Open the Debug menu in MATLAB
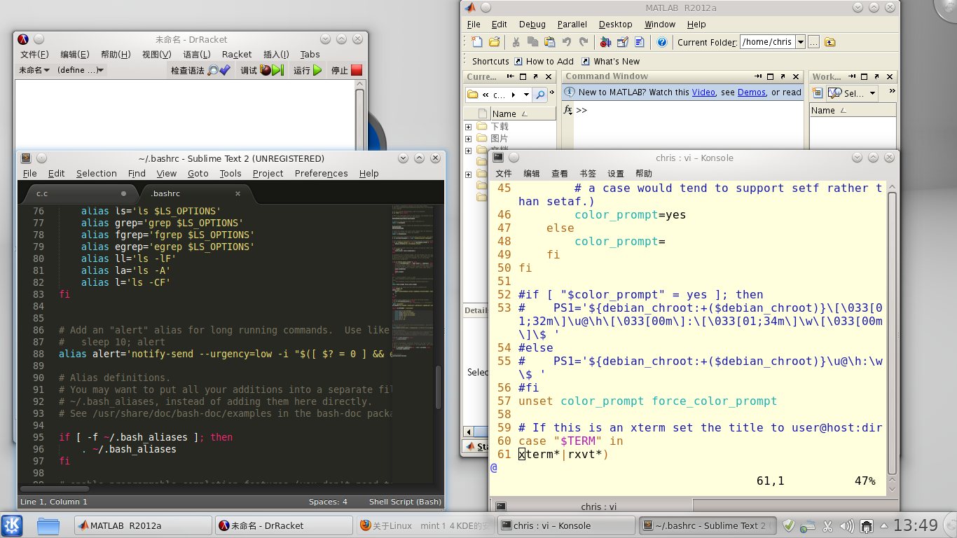 [x=532, y=24]
